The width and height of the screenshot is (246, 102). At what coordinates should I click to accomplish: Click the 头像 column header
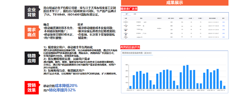[126, 18]
